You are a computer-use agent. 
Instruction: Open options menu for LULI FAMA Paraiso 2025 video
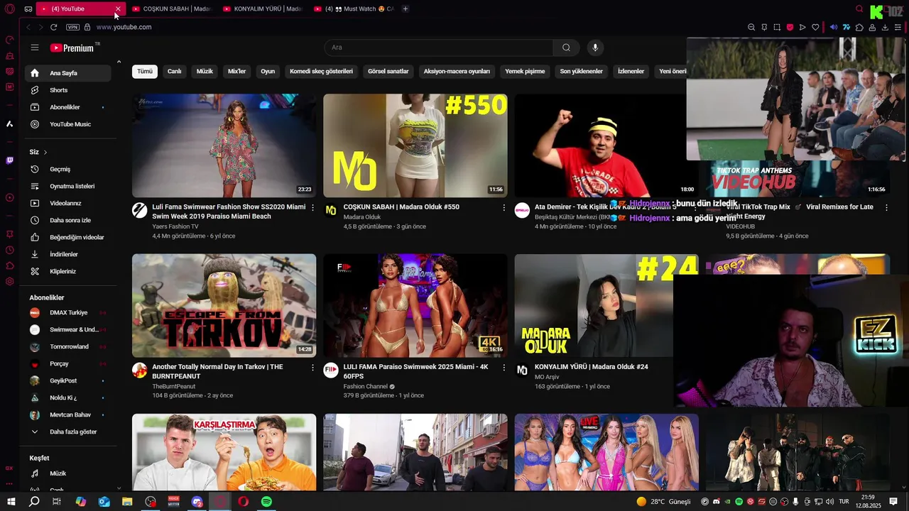(504, 368)
